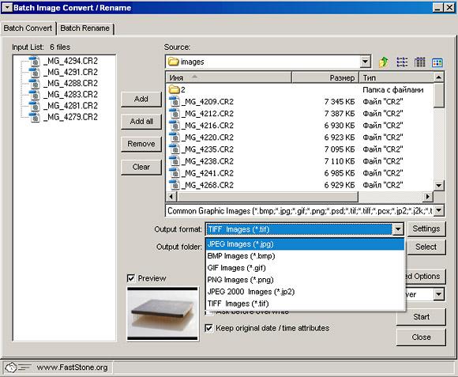Open the partially covered Advanced Options button
Screen dimensions: 458x377
point(426,276)
